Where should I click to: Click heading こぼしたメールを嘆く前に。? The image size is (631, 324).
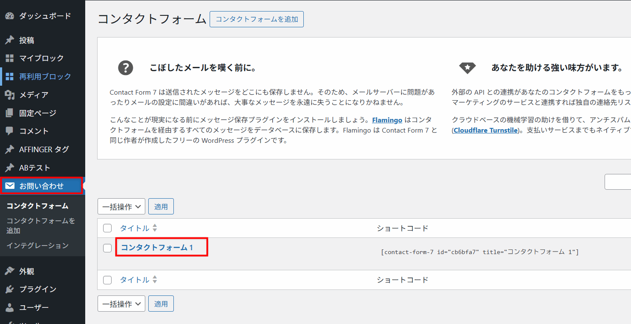tap(203, 68)
